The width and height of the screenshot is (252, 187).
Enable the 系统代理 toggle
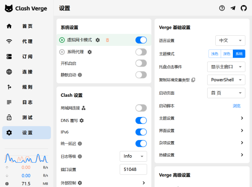[141, 52]
